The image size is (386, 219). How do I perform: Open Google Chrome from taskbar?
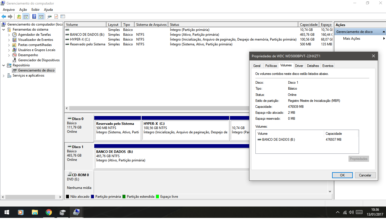click(49, 212)
